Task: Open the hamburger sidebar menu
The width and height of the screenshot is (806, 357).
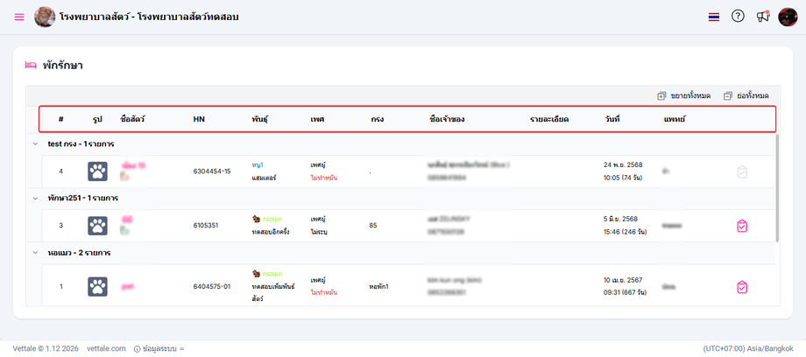Action: point(19,17)
